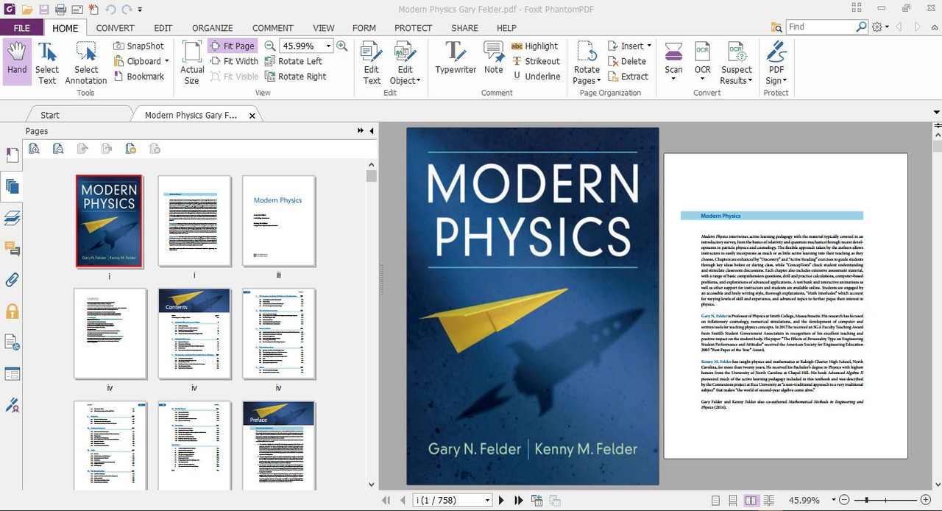Activate the Select Annotation tool
The width and height of the screenshot is (942, 511).
point(86,62)
